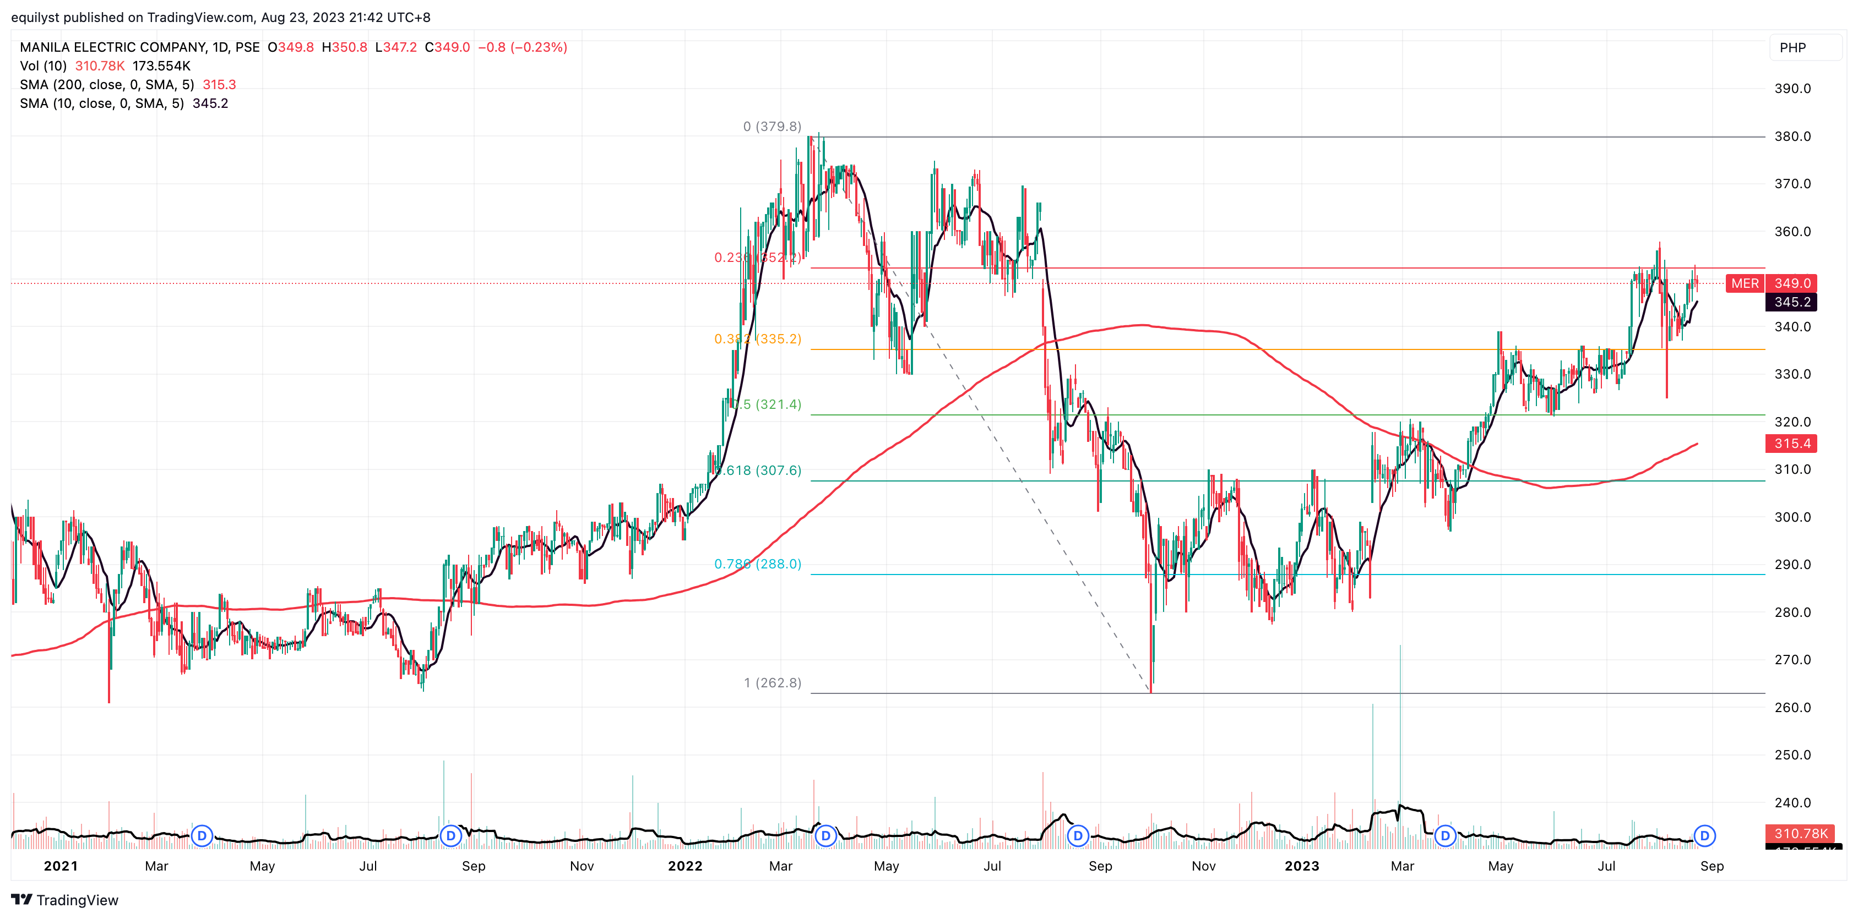Select the SMA (10, close, 0, SMA, 5) legend
Image resolution: width=1858 pixels, height=919 pixels.
(x=123, y=103)
